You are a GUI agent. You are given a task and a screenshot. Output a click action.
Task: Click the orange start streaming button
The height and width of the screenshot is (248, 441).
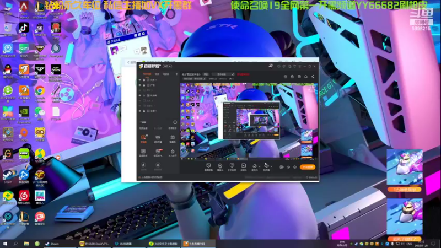click(x=308, y=167)
